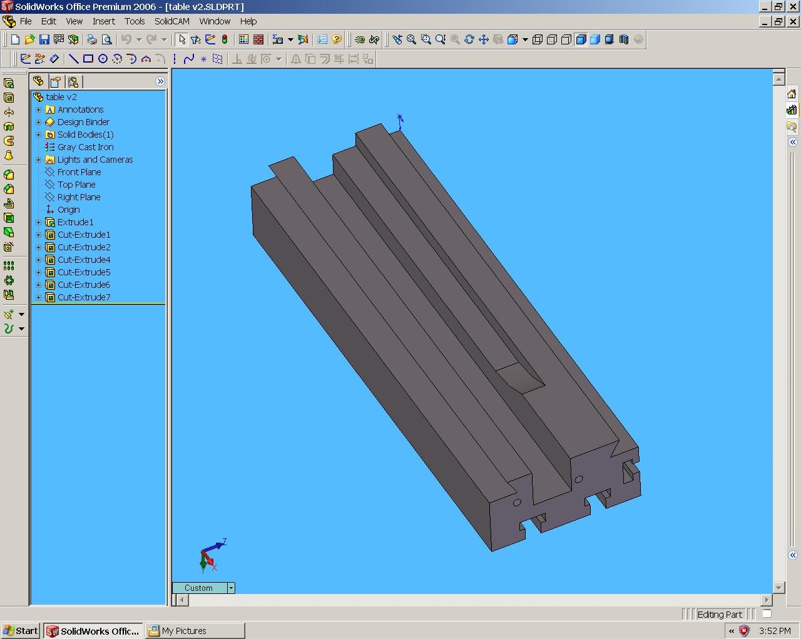This screenshot has height=639, width=801.
Task: Click the Windows Start button
Action: point(21,631)
